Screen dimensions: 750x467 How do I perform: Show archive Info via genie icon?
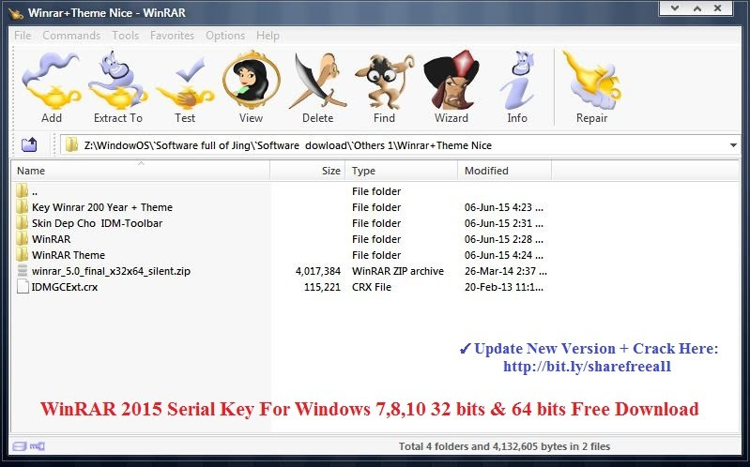pos(517,81)
